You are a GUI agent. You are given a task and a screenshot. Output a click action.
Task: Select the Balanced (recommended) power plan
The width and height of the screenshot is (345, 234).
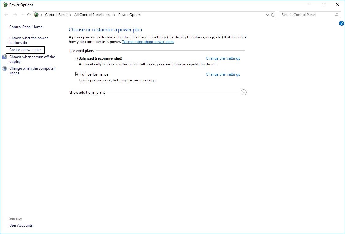coord(100,58)
